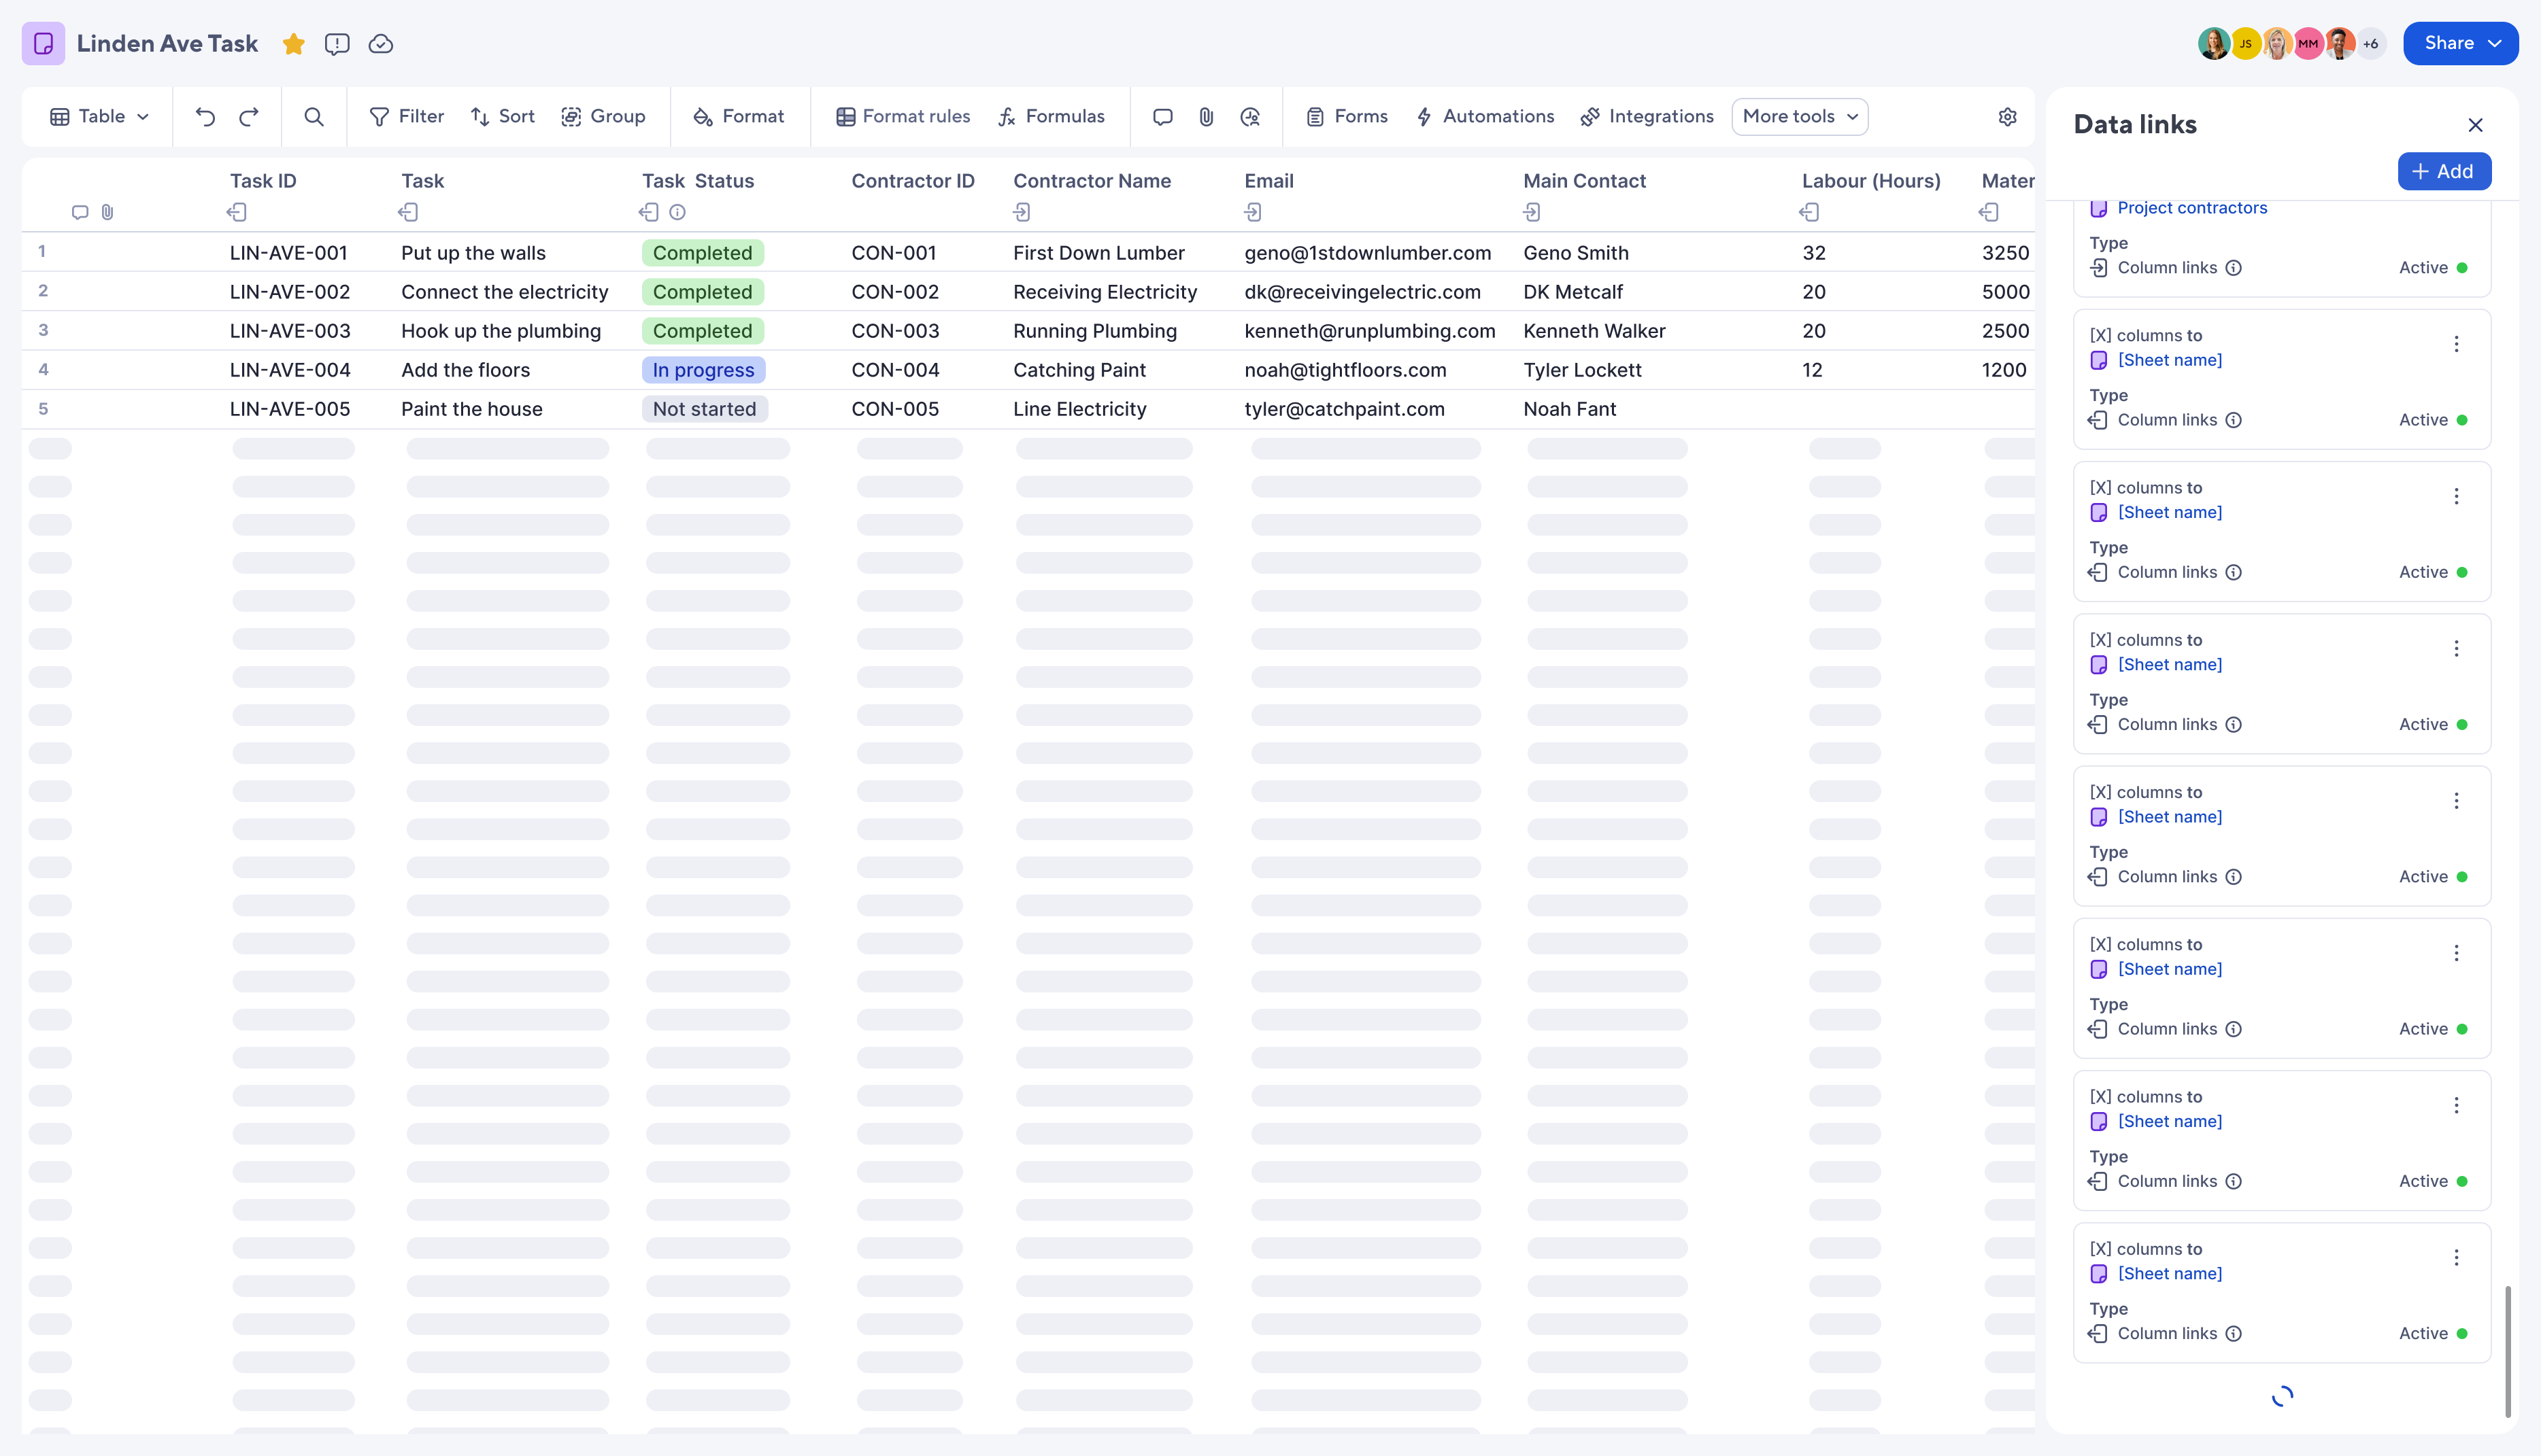Attach a file using the paperclip icon
The image size is (2541, 1456).
(x=1205, y=116)
